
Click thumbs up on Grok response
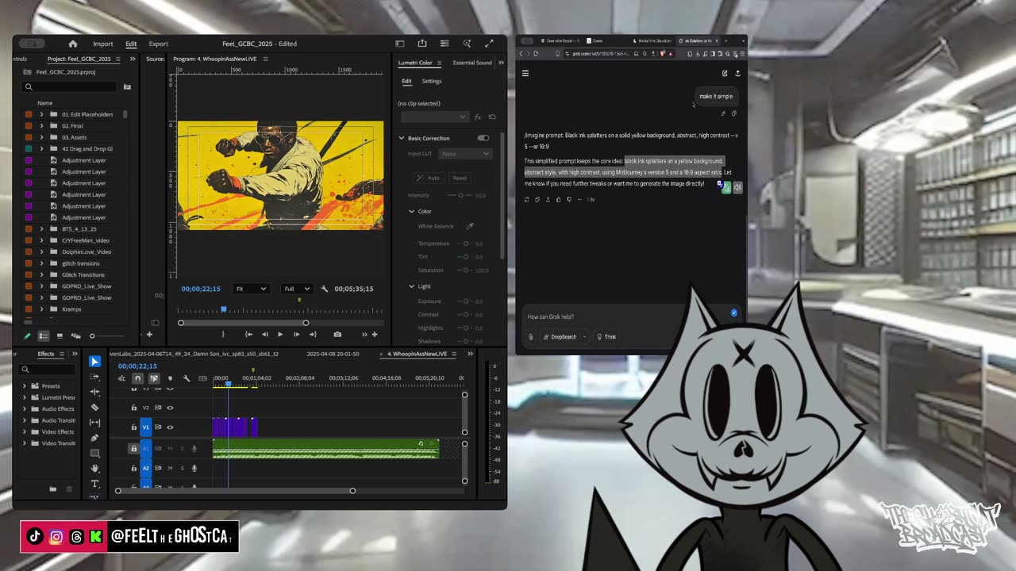(x=558, y=200)
